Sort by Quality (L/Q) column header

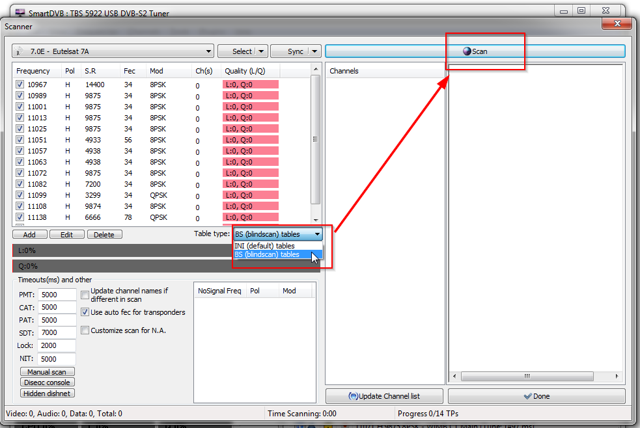[250, 71]
